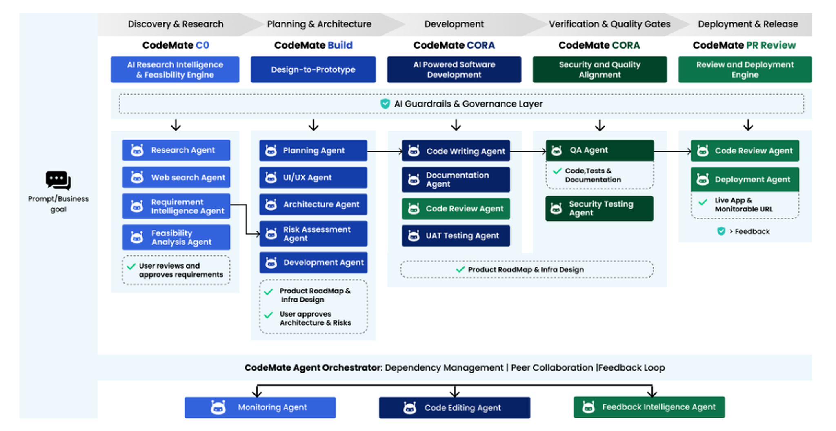Click the CodeMate C0 title
The height and width of the screenshot is (431, 836).
[x=176, y=45]
